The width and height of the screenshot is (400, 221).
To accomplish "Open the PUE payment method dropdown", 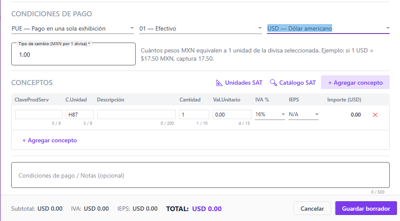I will click(73, 28).
